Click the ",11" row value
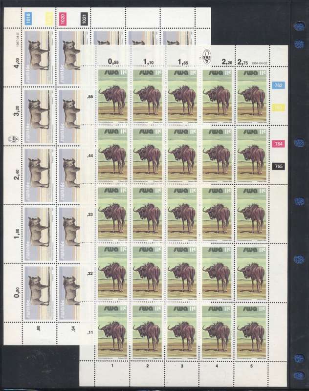This screenshot has width=309, height=391. [x=90, y=332]
